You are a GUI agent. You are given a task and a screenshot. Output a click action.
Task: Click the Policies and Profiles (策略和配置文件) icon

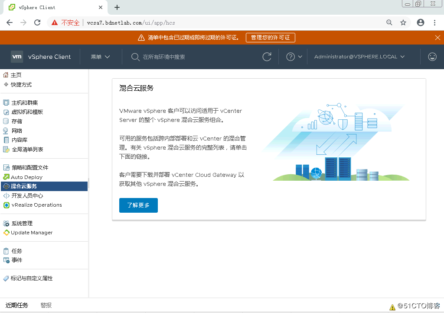(6, 168)
